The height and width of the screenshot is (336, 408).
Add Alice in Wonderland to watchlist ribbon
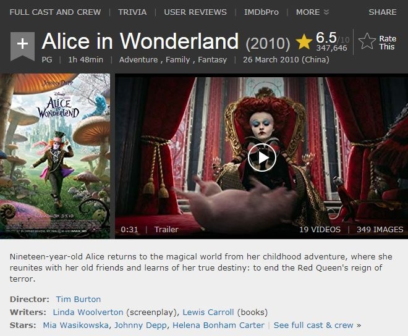[x=22, y=46]
